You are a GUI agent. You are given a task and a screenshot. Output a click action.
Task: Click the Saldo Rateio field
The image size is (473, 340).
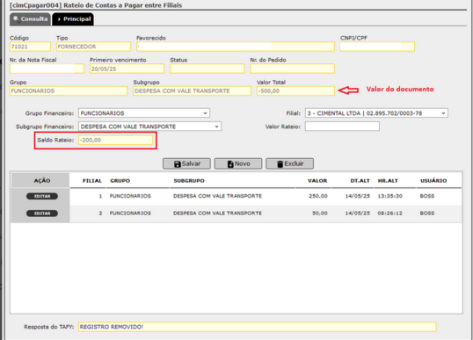point(115,141)
